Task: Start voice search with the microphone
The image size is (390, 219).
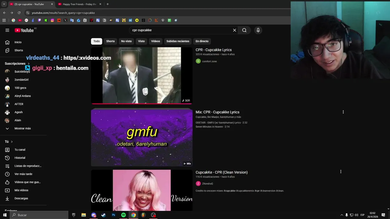Action: click(258, 30)
